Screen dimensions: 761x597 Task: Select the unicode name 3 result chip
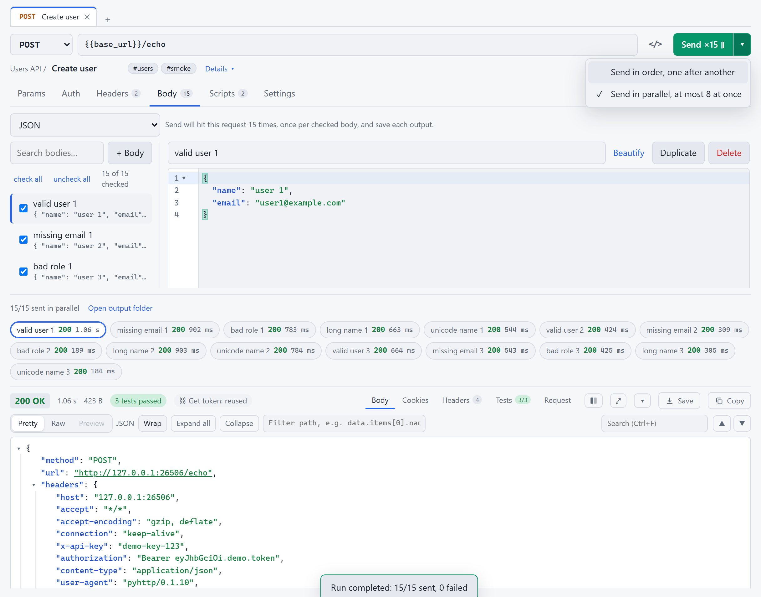click(x=66, y=371)
